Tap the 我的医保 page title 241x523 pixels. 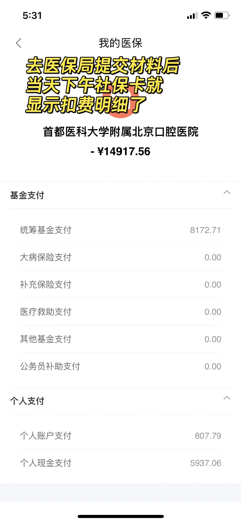point(120,43)
